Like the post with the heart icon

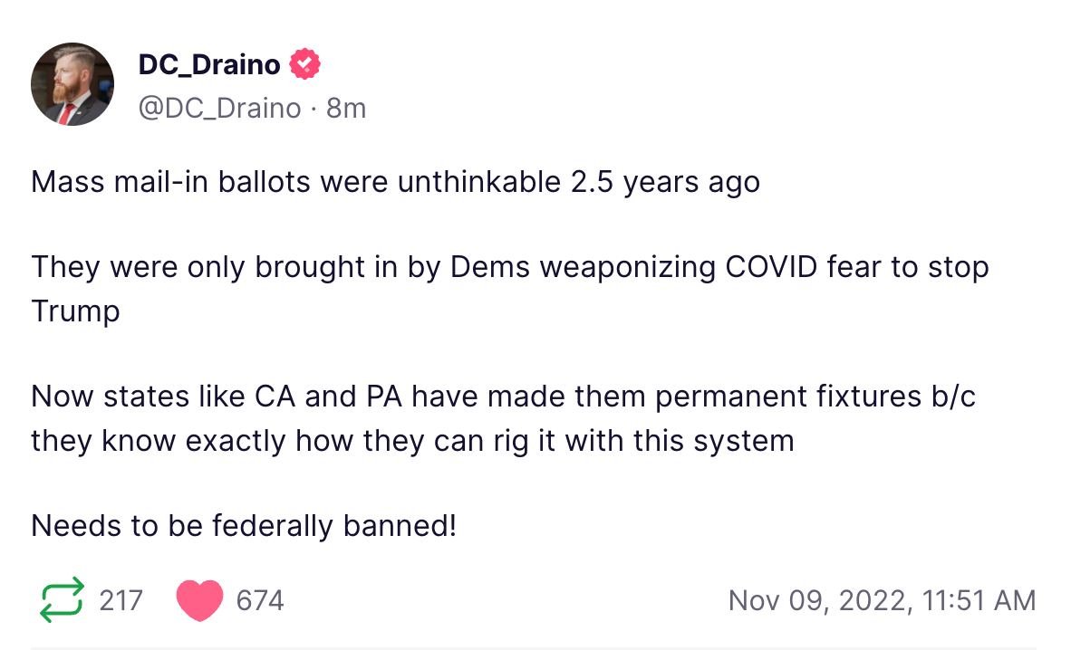pos(199,600)
